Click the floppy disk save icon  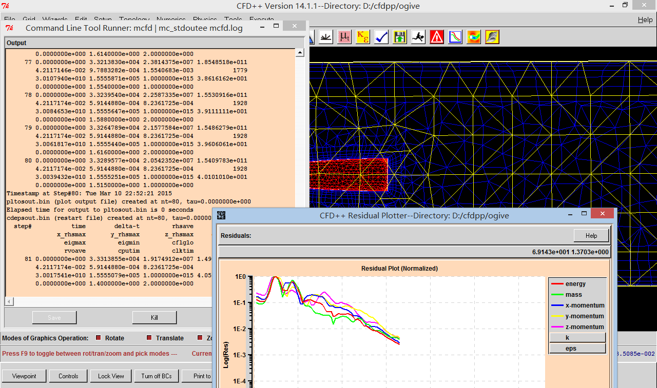click(400, 37)
